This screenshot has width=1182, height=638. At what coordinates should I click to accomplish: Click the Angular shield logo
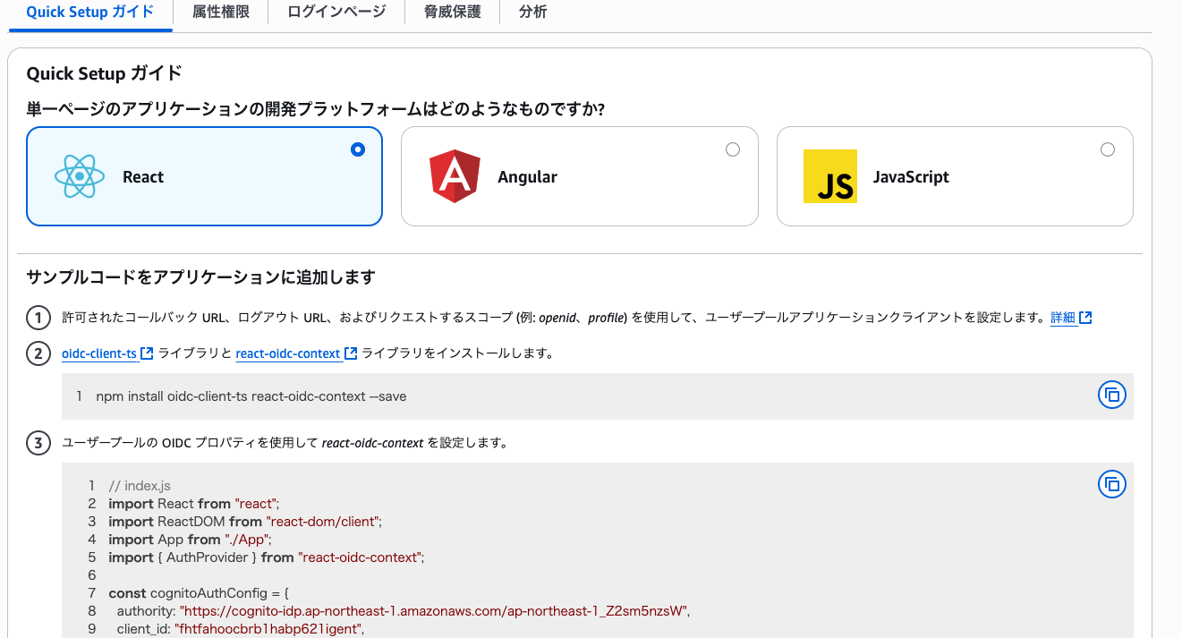tap(455, 176)
